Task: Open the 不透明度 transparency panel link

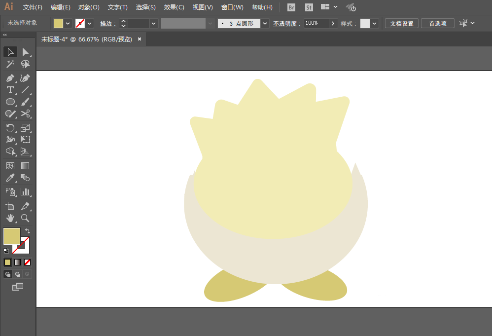Action: (287, 24)
